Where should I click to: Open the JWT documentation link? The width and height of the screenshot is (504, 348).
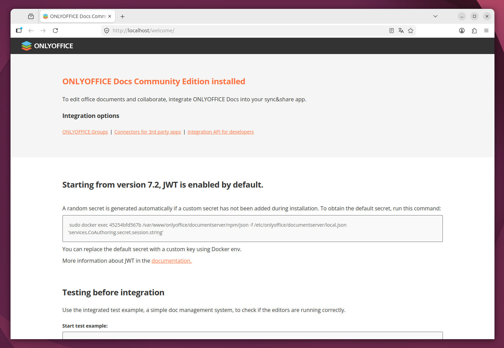[x=172, y=261]
